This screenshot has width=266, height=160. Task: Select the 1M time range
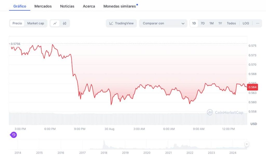click(211, 23)
